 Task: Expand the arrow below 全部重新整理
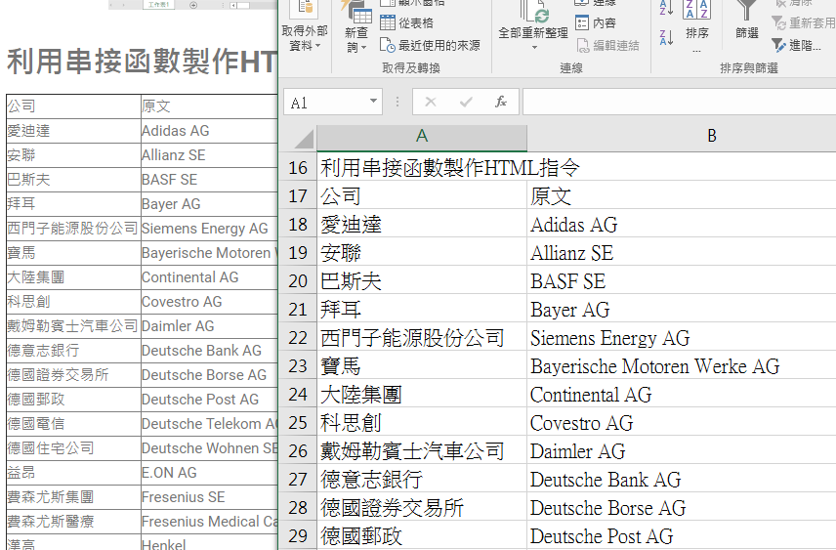coord(533,48)
